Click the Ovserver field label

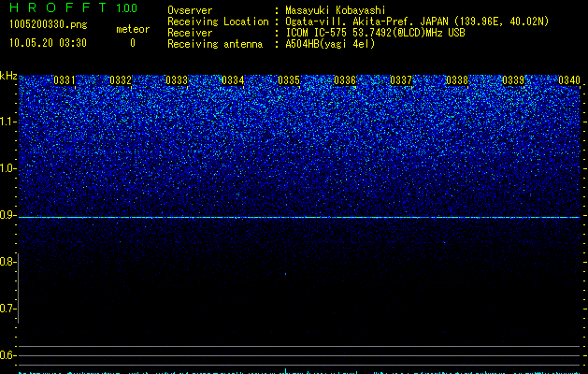click(x=190, y=10)
